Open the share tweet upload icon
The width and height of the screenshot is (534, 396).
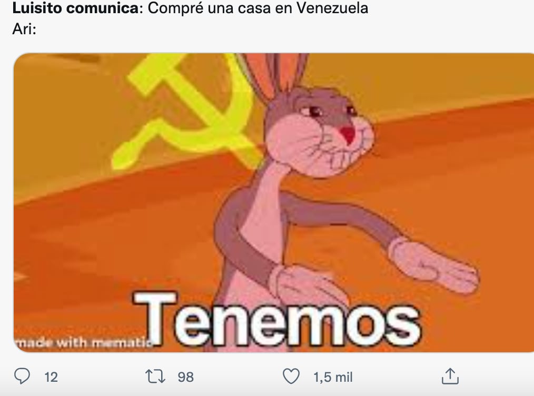click(x=450, y=376)
